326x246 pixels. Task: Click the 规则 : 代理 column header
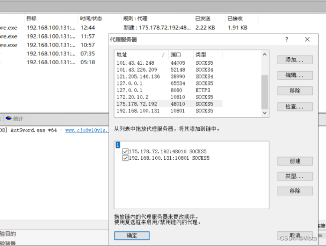click(x=157, y=19)
